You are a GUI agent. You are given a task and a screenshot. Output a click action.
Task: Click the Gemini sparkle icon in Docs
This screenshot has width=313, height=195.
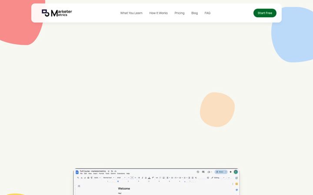click(x=230, y=172)
